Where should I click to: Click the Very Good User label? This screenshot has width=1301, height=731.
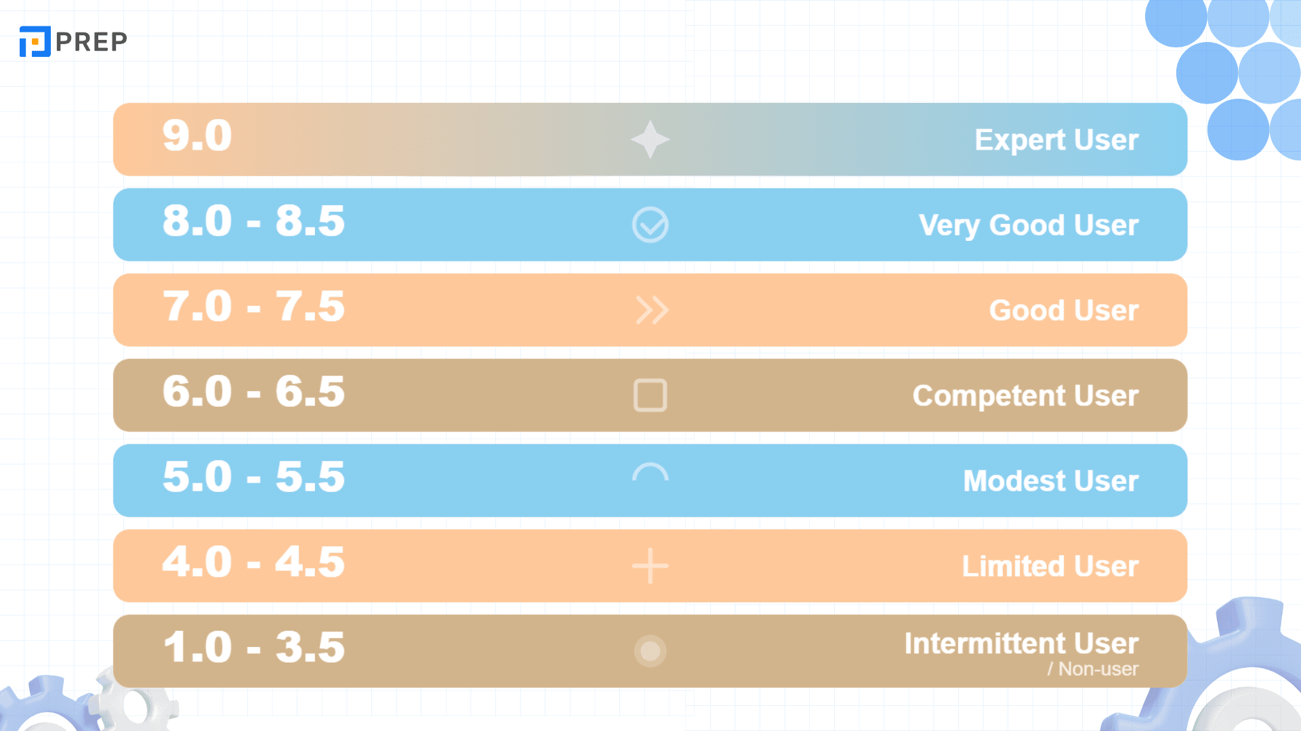tap(1029, 225)
